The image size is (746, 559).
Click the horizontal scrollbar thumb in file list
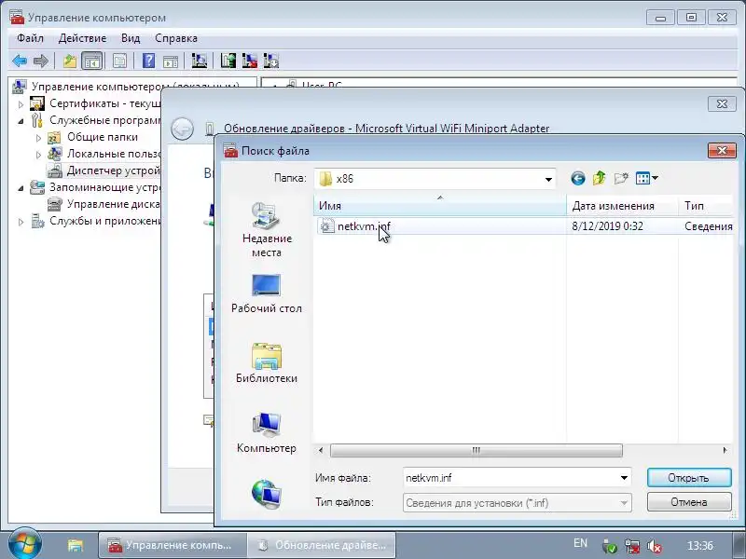(x=476, y=450)
